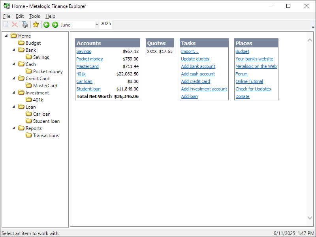
Task: Collapse the Reports tree node
Action: (14, 128)
